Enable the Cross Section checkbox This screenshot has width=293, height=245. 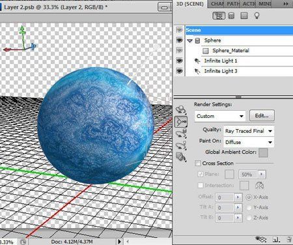pos(198,164)
